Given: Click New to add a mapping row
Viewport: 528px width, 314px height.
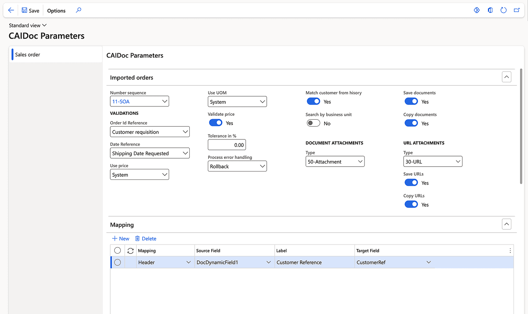Looking at the screenshot, I should coord(120,238).
